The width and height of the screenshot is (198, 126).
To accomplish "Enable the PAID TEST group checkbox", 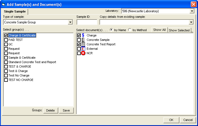I will pos(6,40).
